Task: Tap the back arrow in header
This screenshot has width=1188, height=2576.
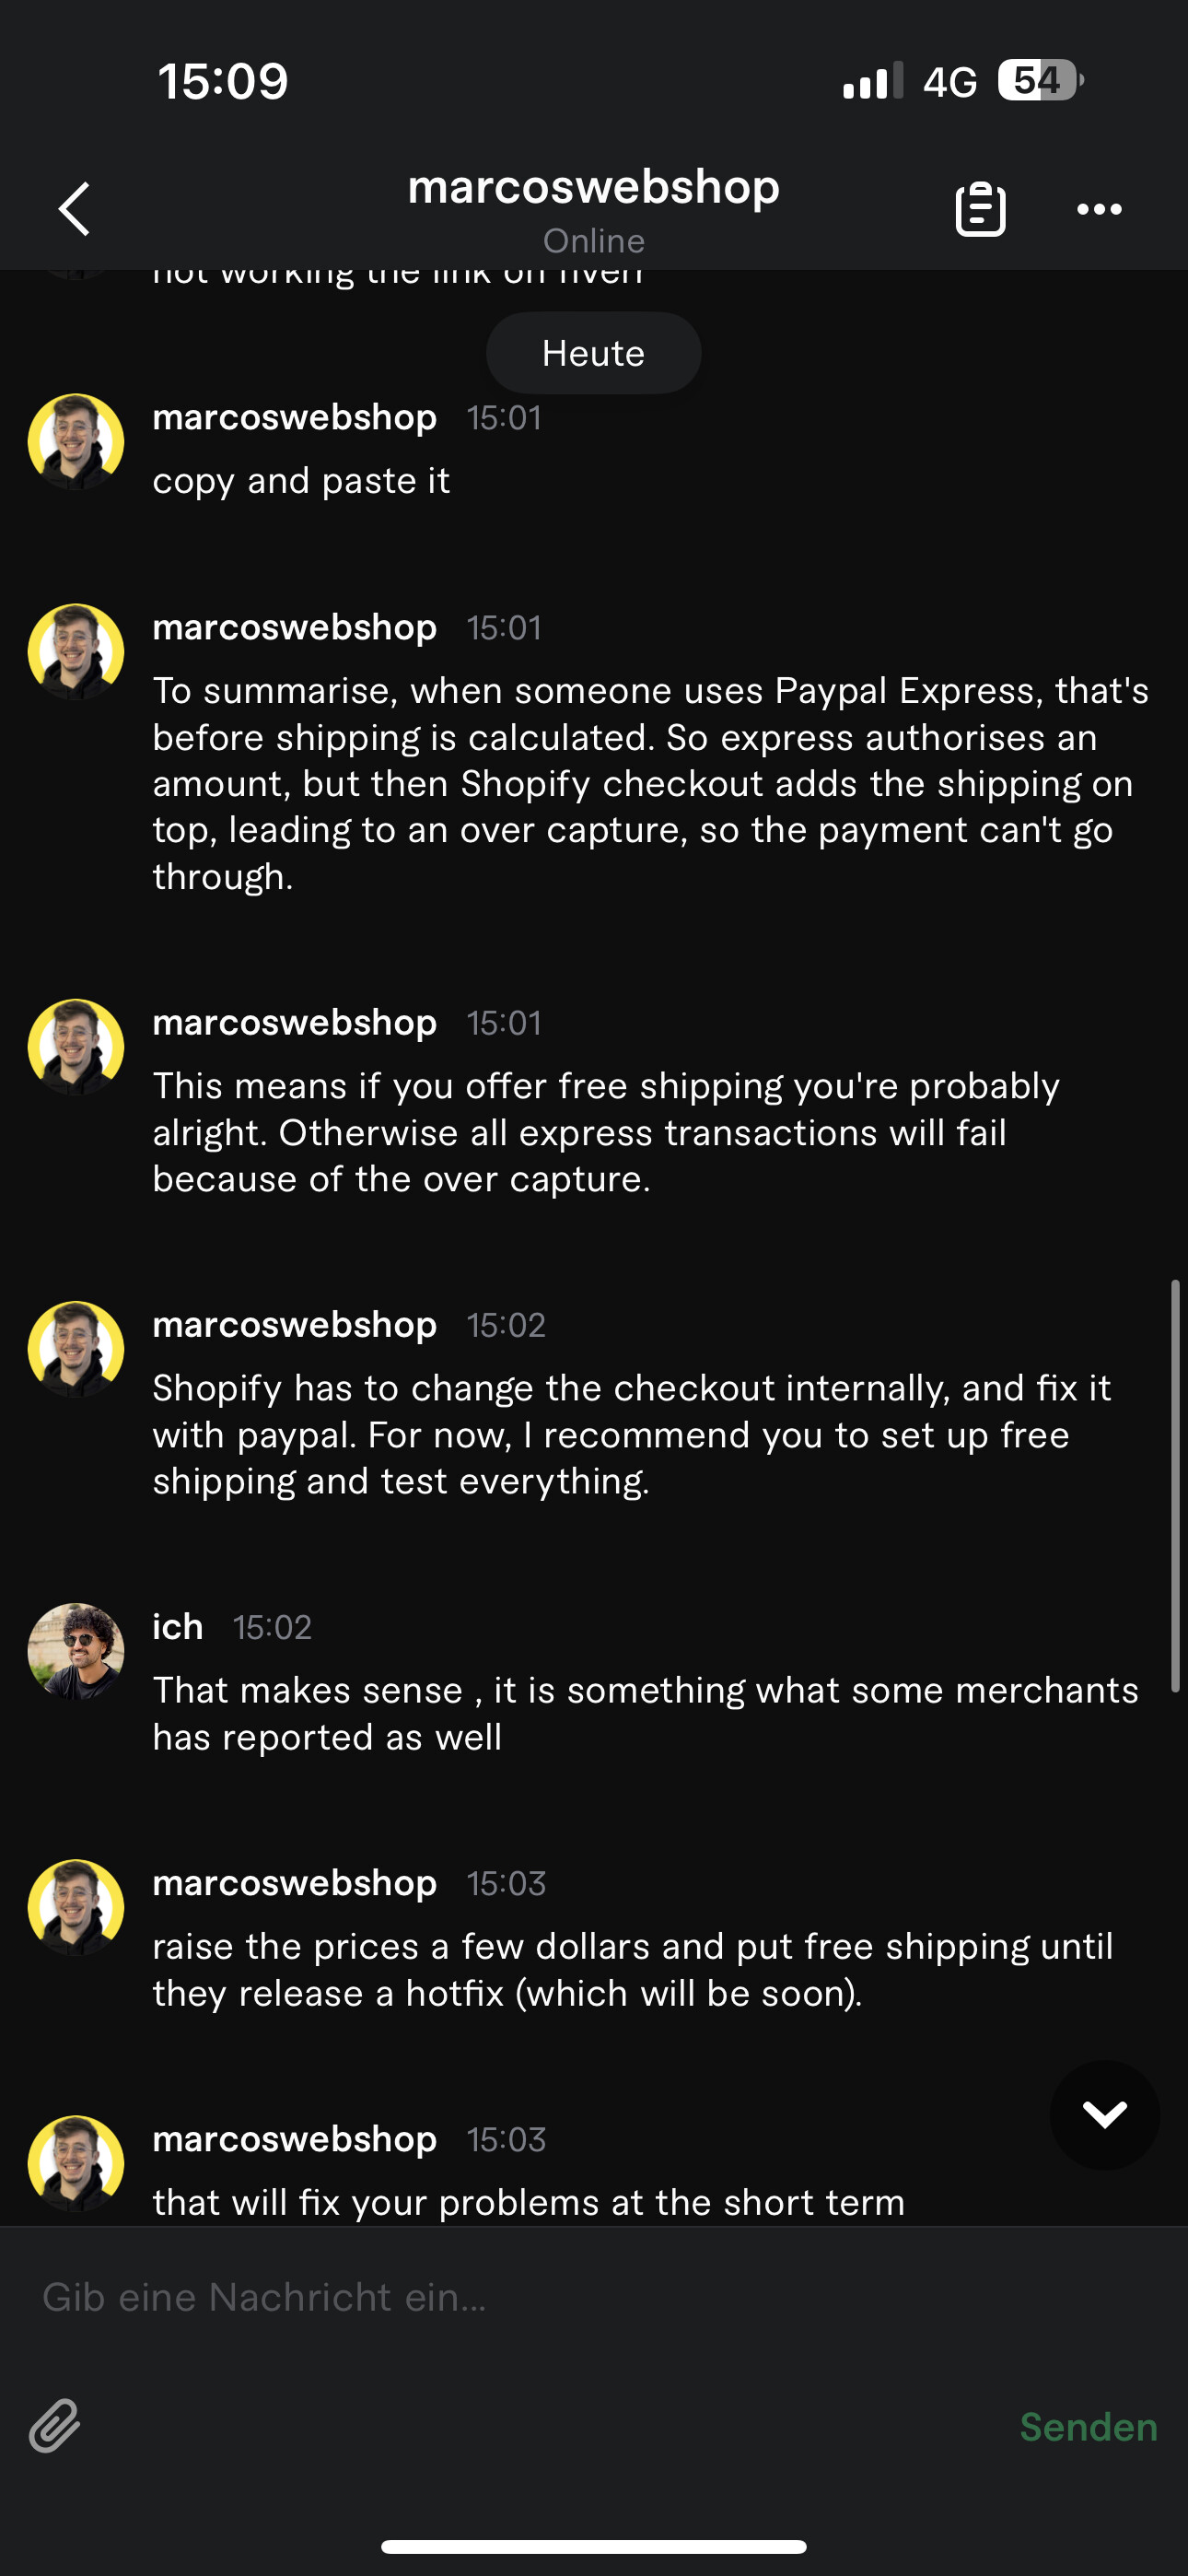Action: point(75,209)
